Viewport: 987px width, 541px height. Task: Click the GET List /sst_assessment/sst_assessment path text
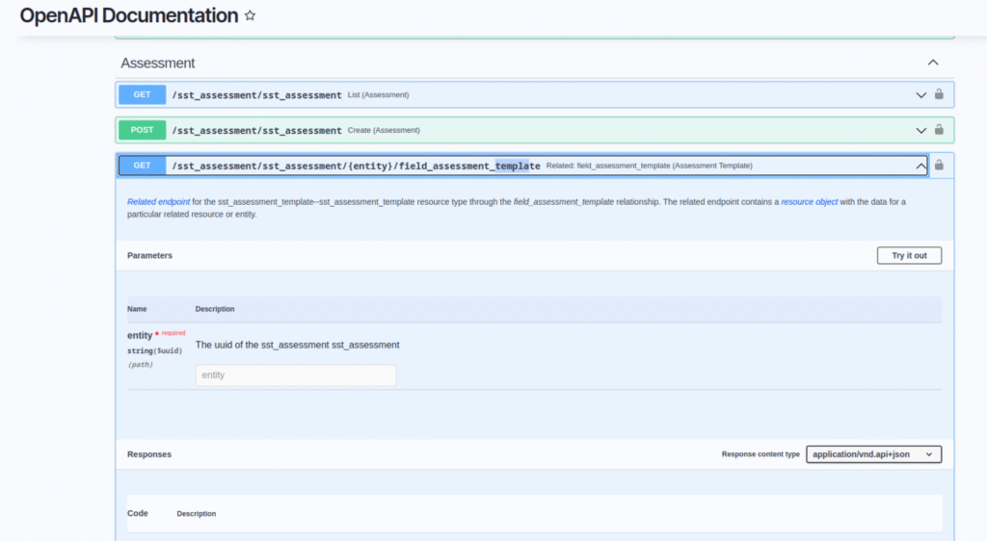(256, 95)
